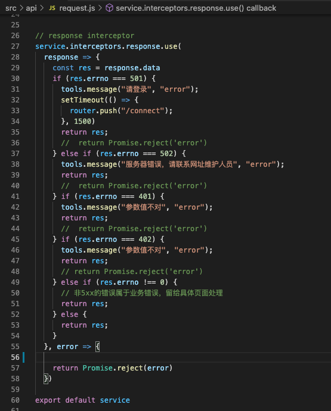Click line number 27 in gutter
Screen dimensions: 331x411
pos(16,46)
